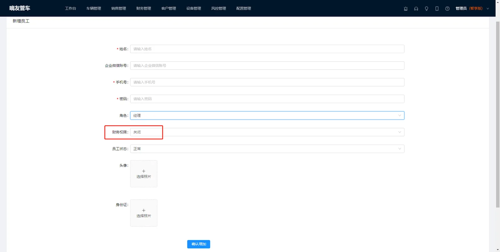The width and height of the screenshot is (500, 252).
Task: Open the help question mark icon
Action: (447, 8)
